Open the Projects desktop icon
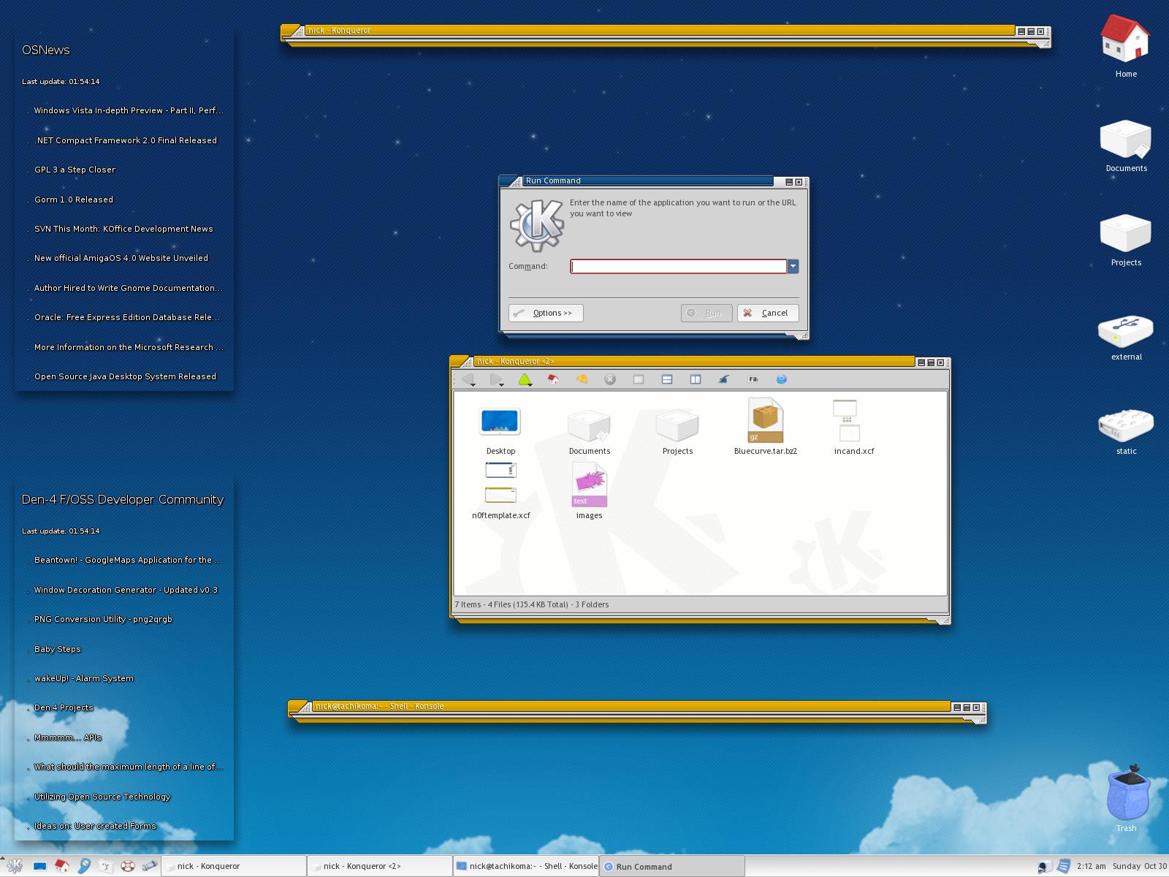 coord(1126,240)
